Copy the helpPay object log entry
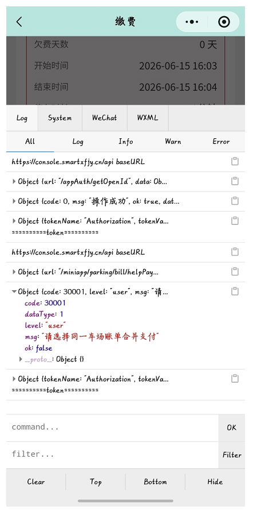Screen dimensions: 253x510 [x=235, y=271]
